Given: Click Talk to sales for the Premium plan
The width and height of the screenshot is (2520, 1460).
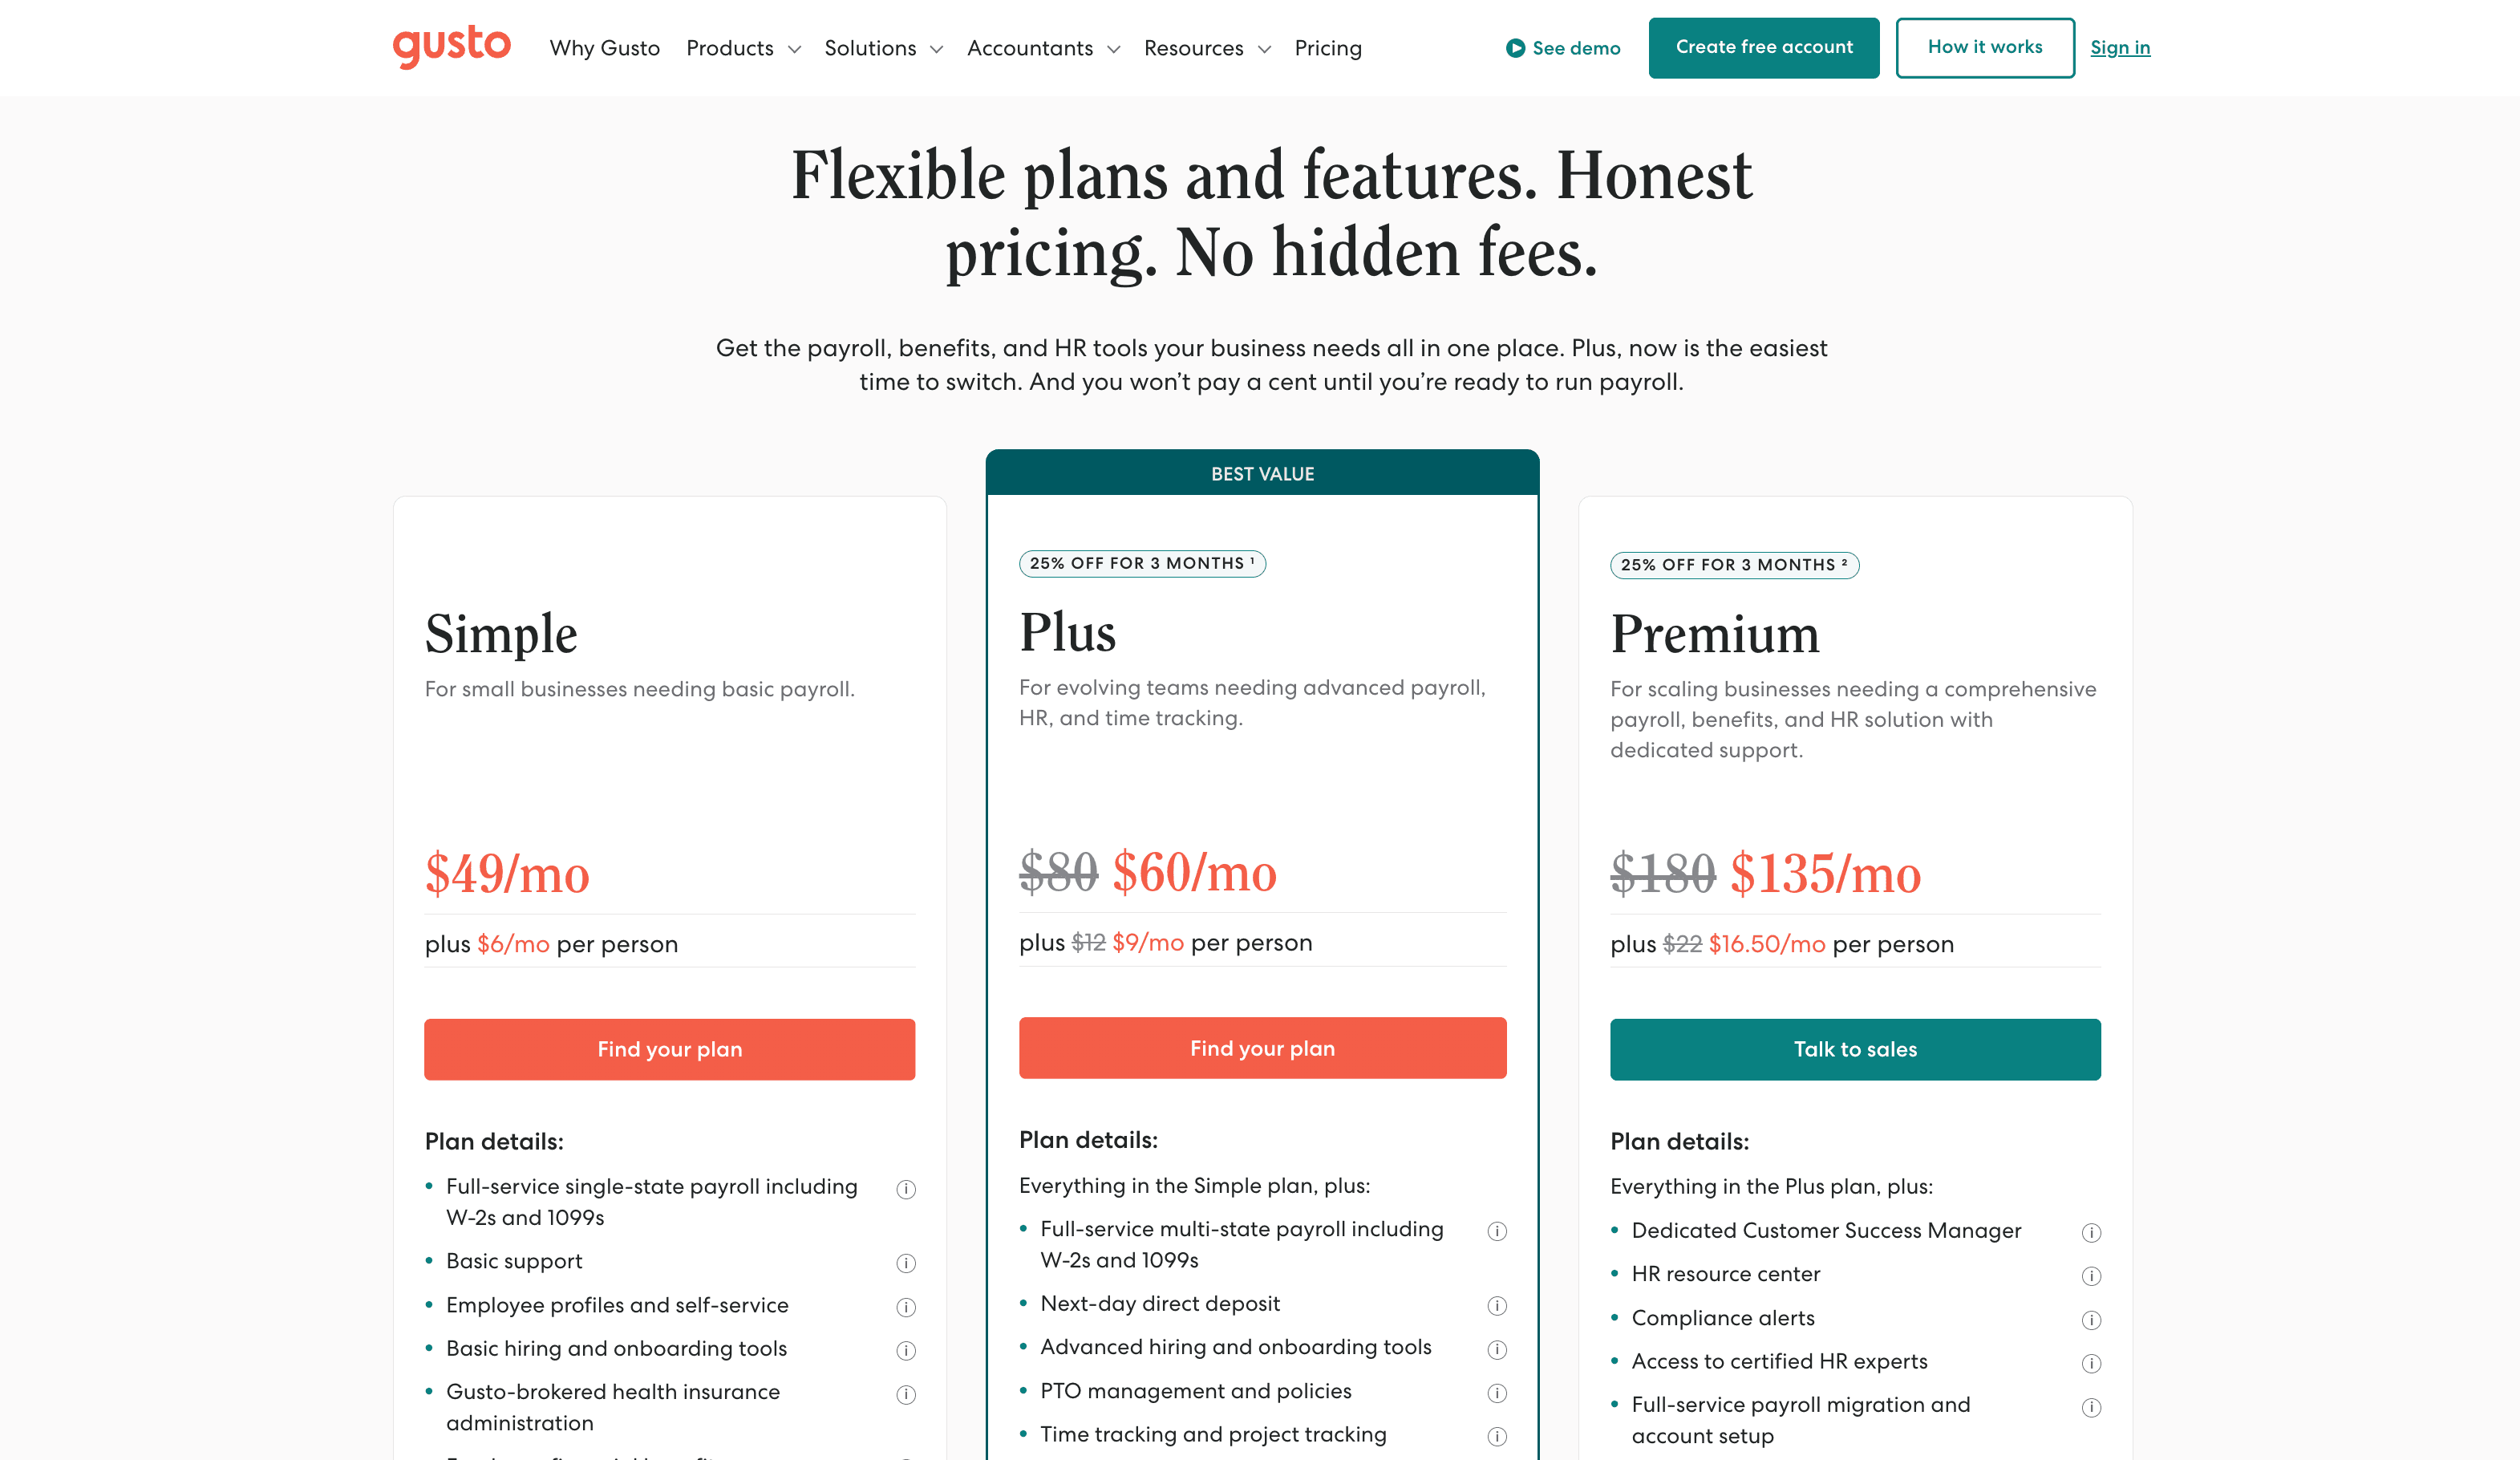Looking at the screenshot, I should coord(1854,1049).
